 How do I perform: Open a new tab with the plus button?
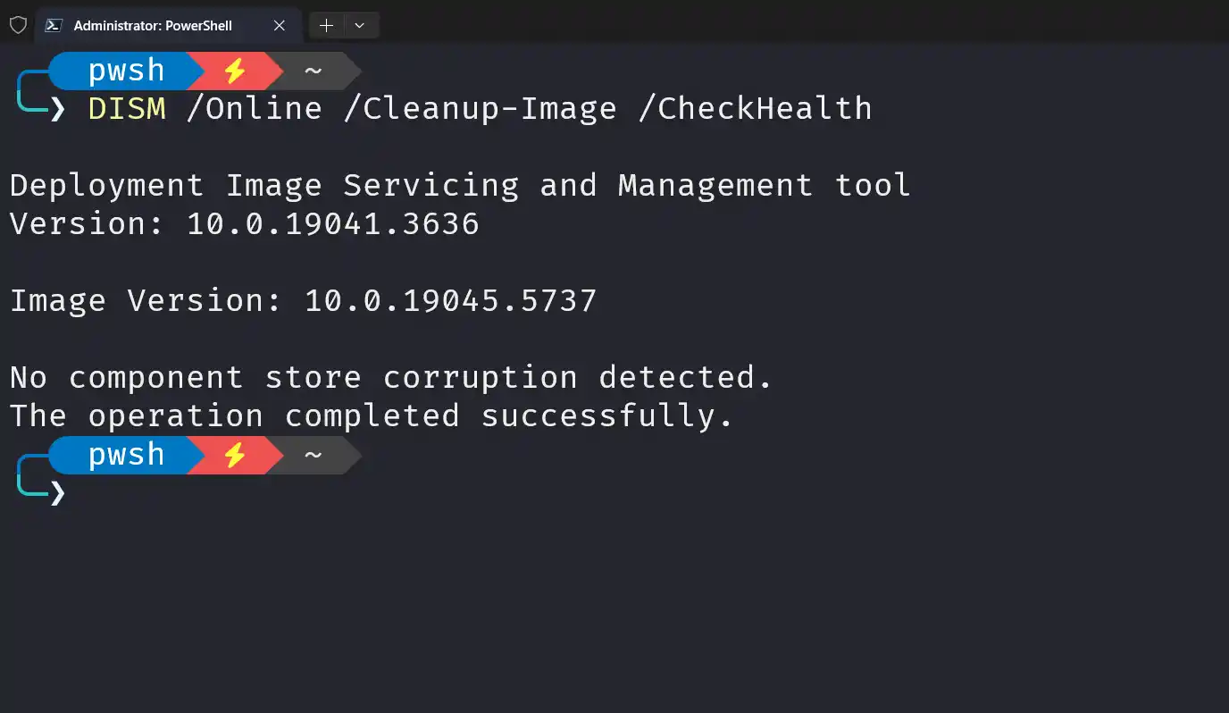(326, 25)
